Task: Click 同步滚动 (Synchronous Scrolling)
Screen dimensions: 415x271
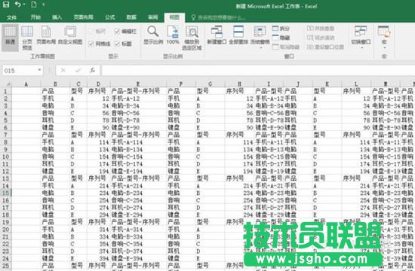Action: point(320,38)
